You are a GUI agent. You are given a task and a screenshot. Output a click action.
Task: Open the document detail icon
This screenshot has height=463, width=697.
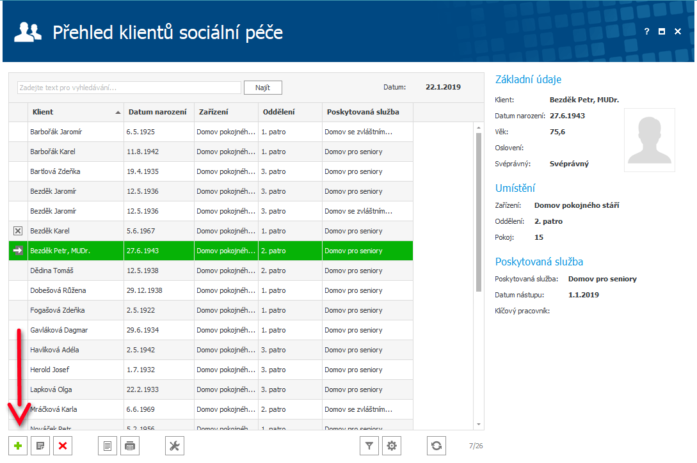point(108,446)
